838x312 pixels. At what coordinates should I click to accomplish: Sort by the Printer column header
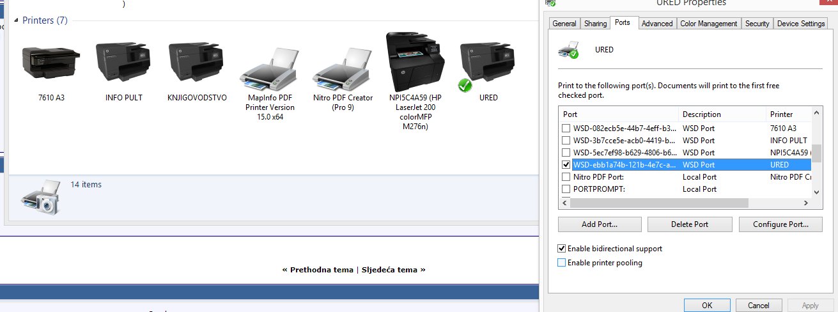[x=788, y=114]
